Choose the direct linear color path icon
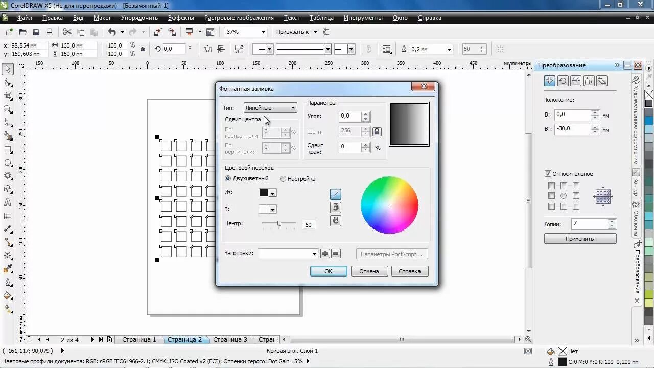 coord(336,194)
